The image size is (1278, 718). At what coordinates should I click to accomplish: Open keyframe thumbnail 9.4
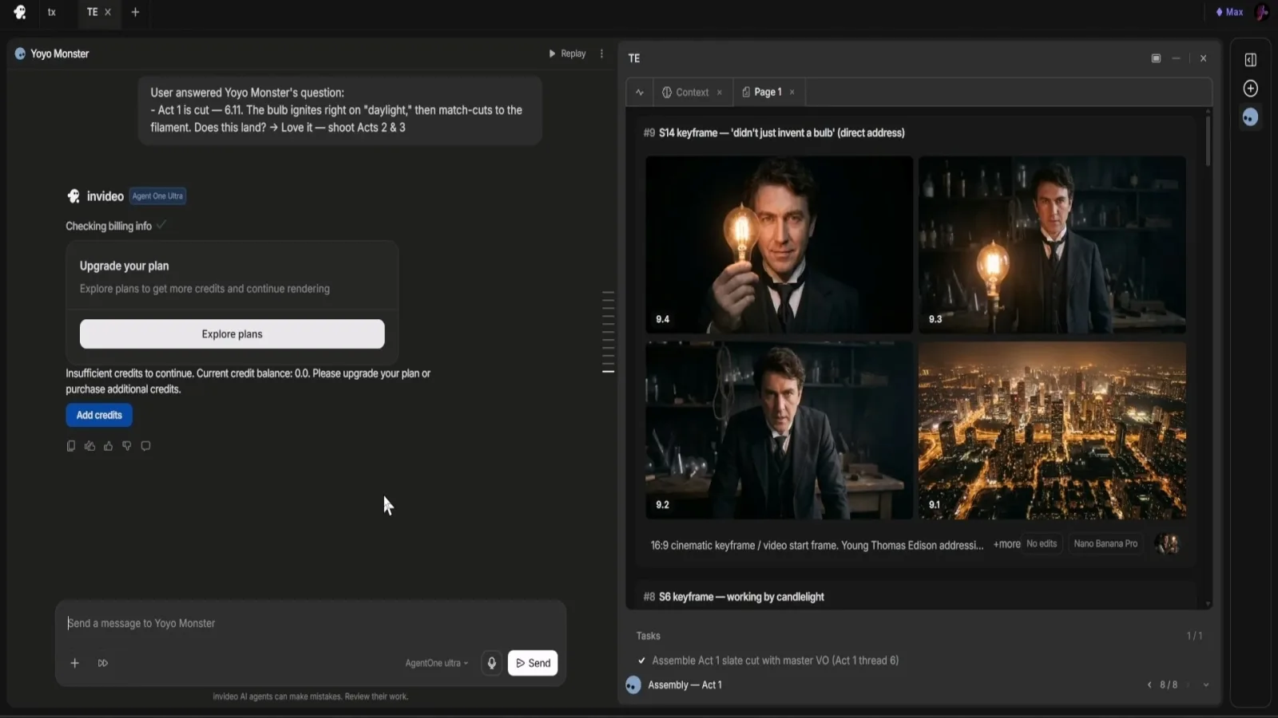[779, 244]
